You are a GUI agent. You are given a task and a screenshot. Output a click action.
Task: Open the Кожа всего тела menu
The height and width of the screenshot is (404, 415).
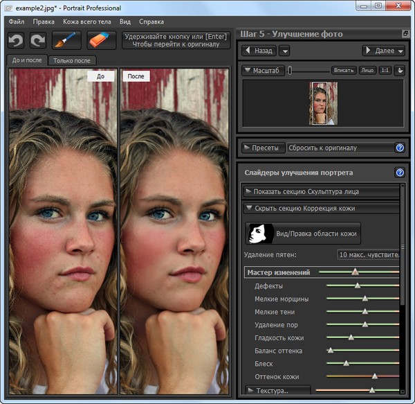click(87, 21)
